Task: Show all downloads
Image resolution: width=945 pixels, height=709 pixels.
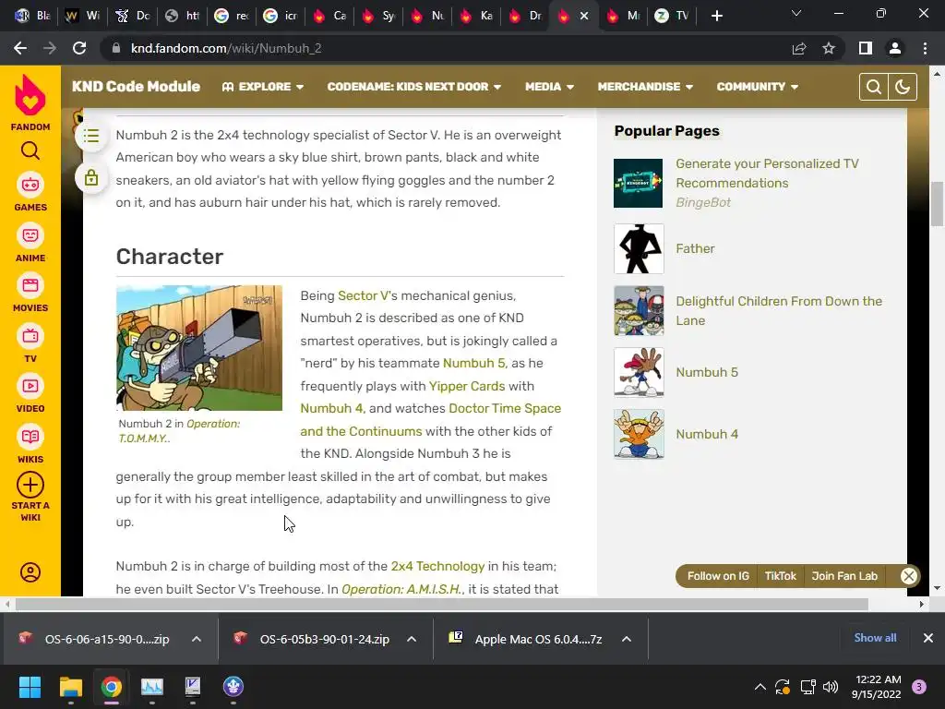Action: [x=875, y=638]
